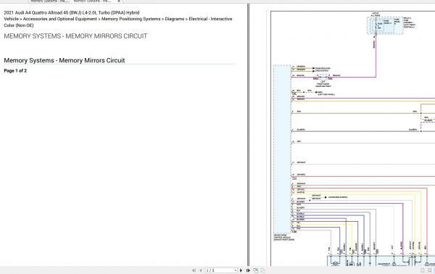Select Driver Door Control Module block in diagram

[x=282, y=149]
